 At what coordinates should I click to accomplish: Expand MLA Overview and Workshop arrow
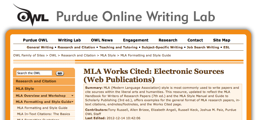(x=72, y=96)
